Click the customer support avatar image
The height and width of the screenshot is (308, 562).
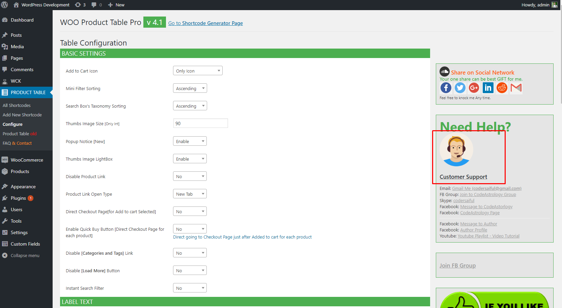click(x=456, y=149)
